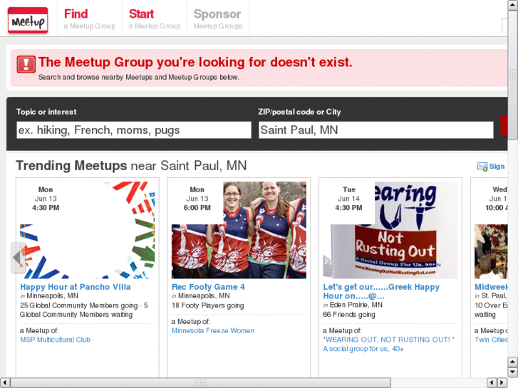Click the ZIP/postal code or City field
The width and height of the screenshot is (518, 388).
(376, 130)
